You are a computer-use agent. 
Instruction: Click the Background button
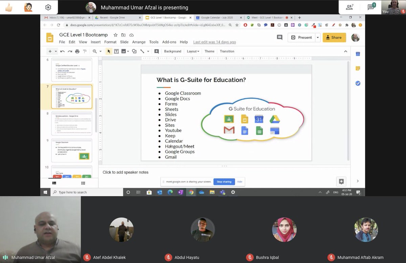173,51
